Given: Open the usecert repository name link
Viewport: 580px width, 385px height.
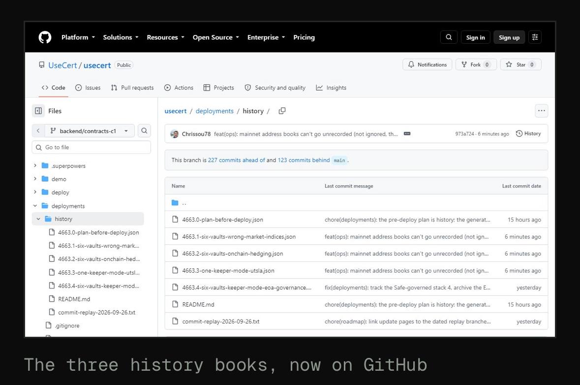Looking at the screenshot, I should click(x=97, y=65).
